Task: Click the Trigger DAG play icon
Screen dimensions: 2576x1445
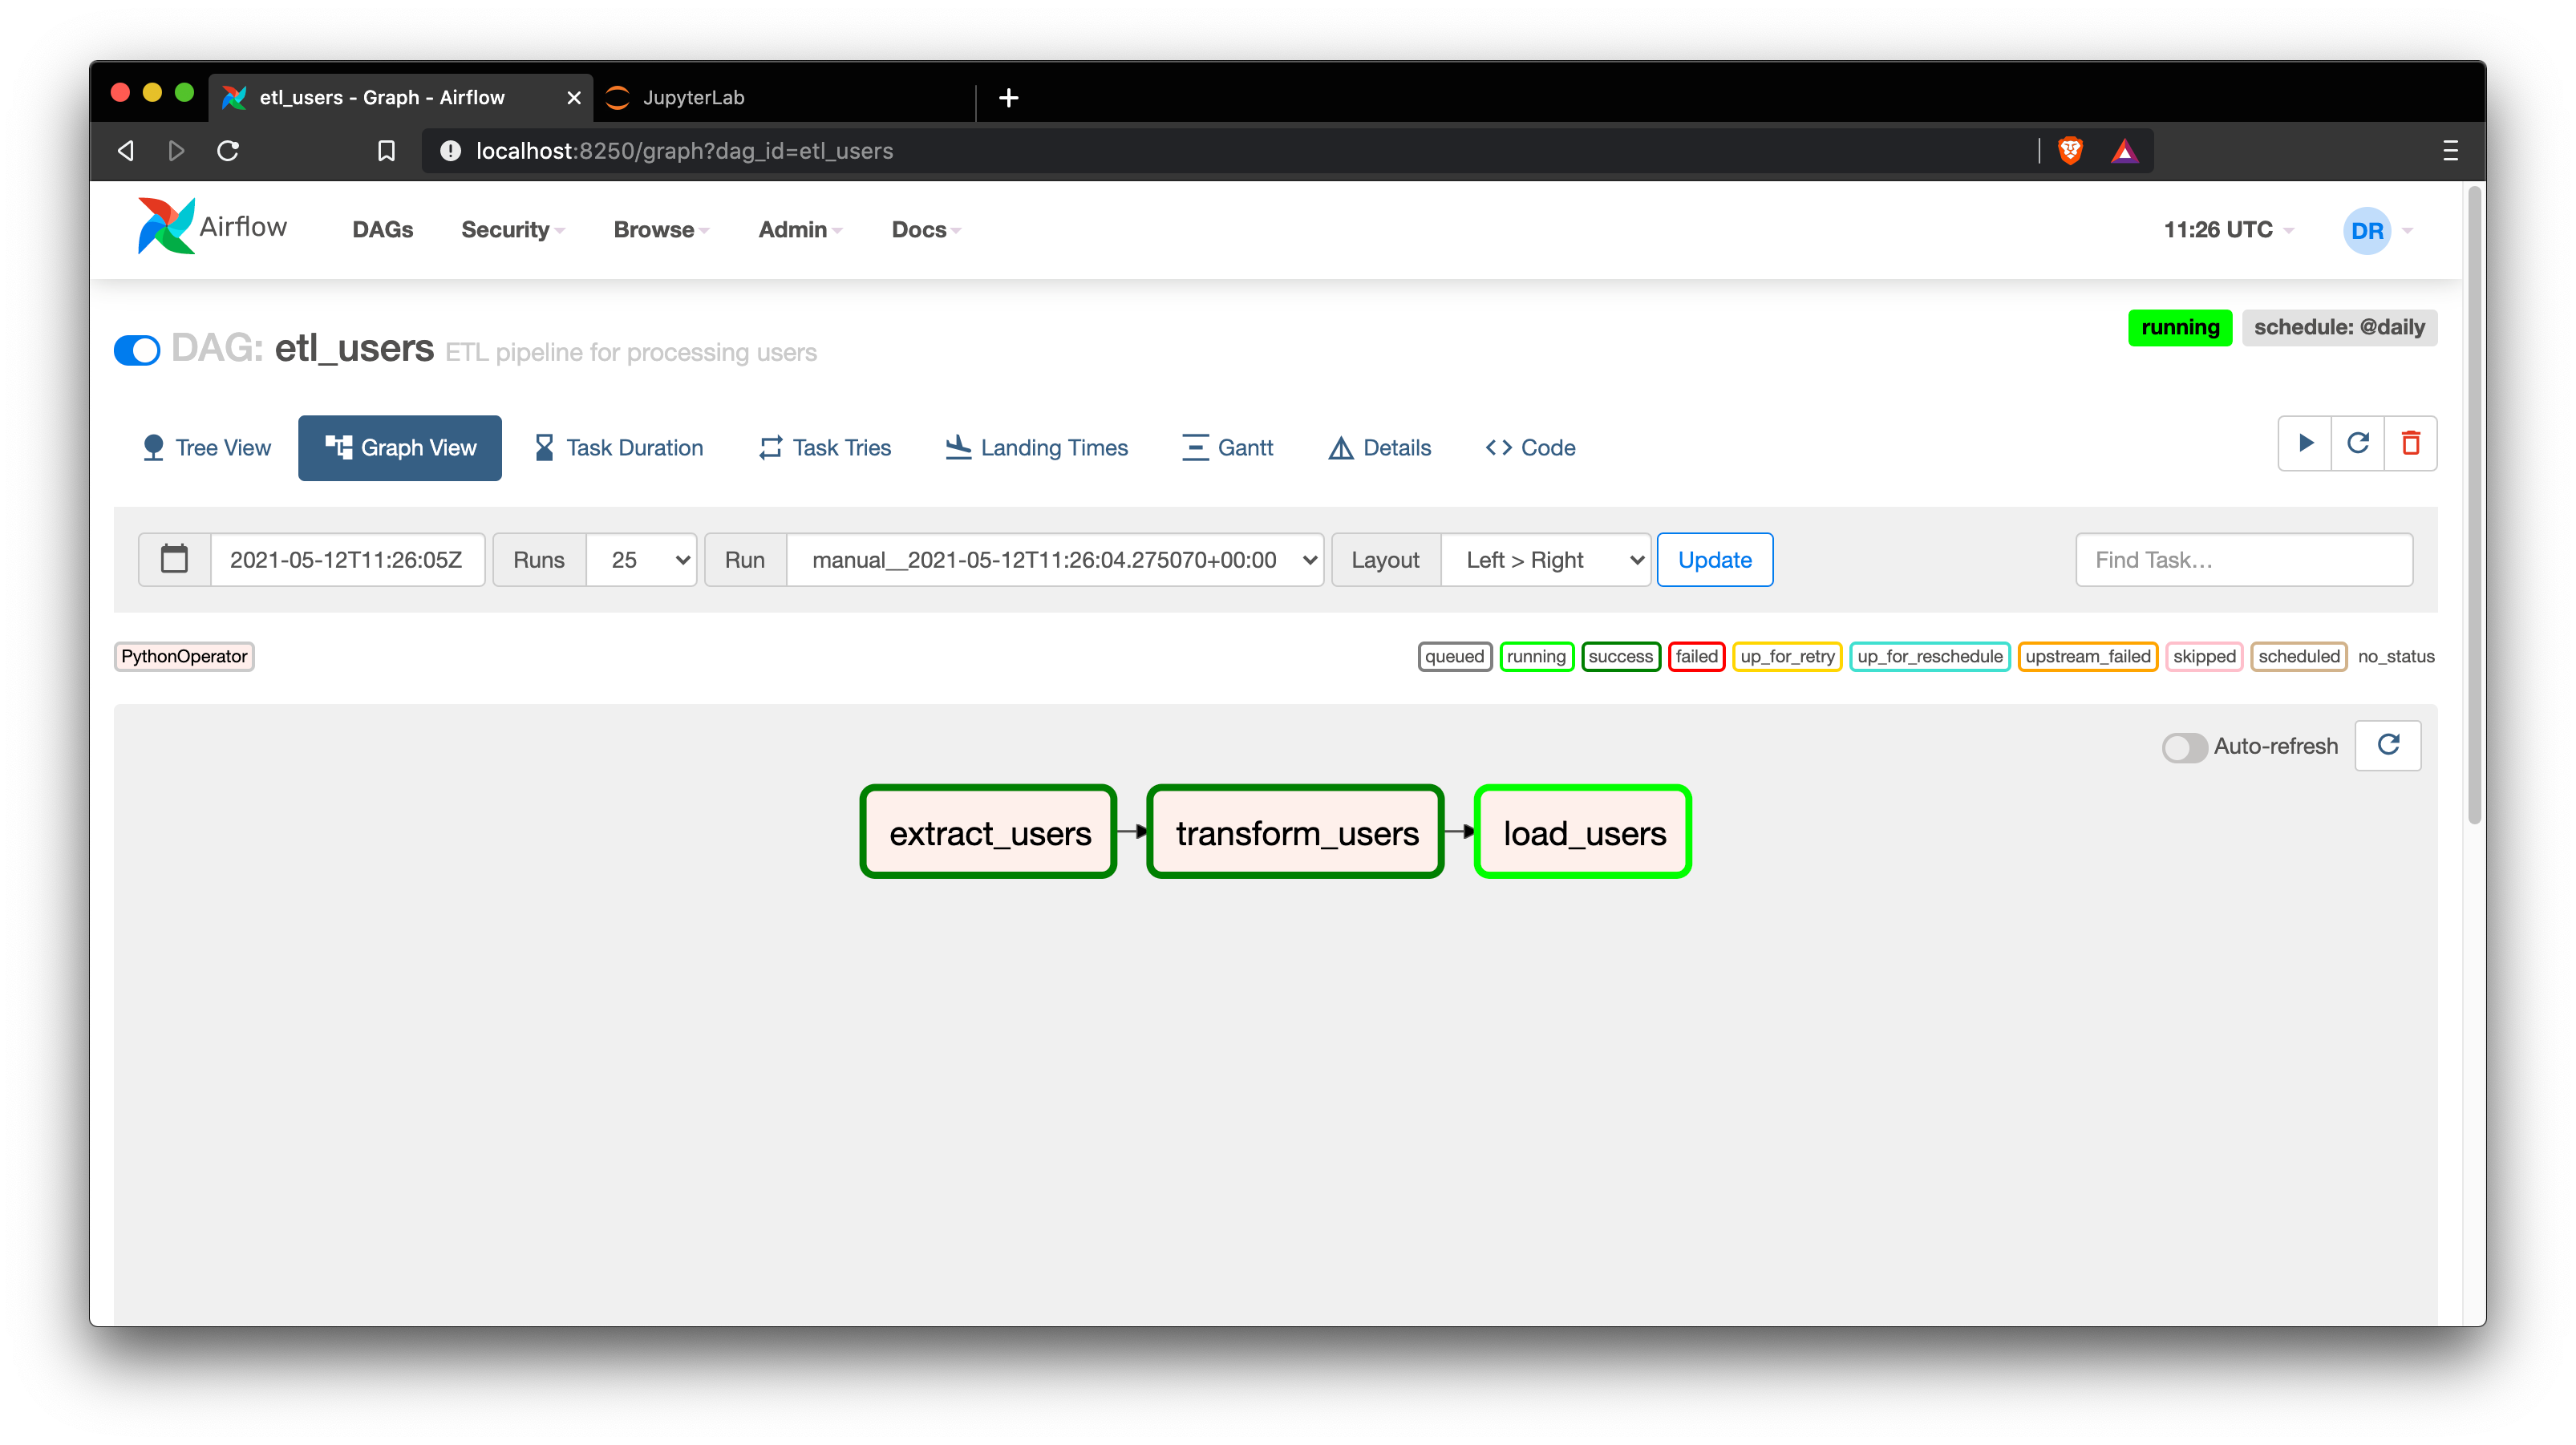Action: tap(2305, 443)
